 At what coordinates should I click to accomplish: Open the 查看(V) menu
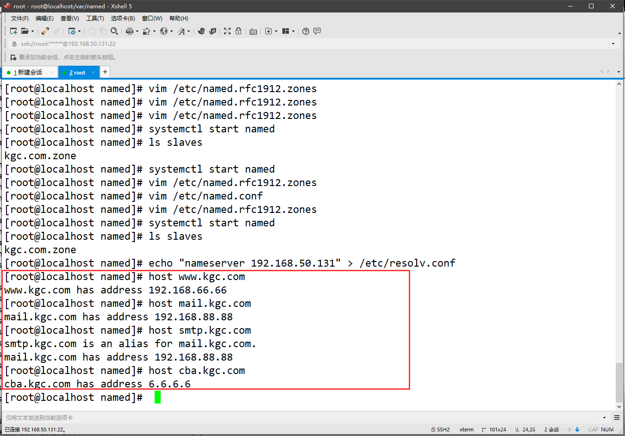pos(70,19)
